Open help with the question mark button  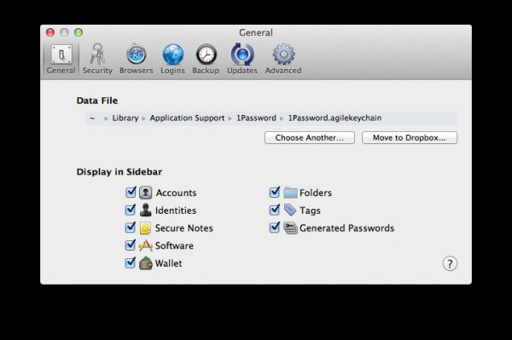450,263
